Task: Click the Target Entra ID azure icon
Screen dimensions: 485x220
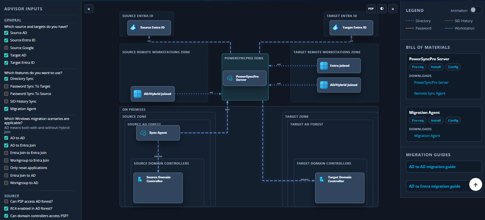Action: click(x=336, y=28)
